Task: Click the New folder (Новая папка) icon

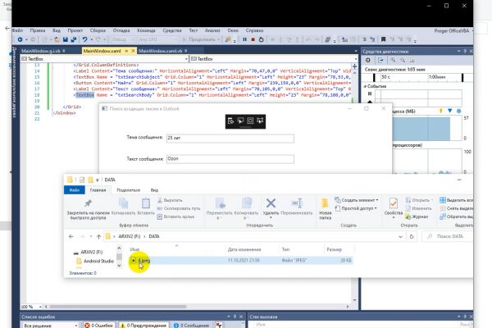Action: tap(325, 208)
